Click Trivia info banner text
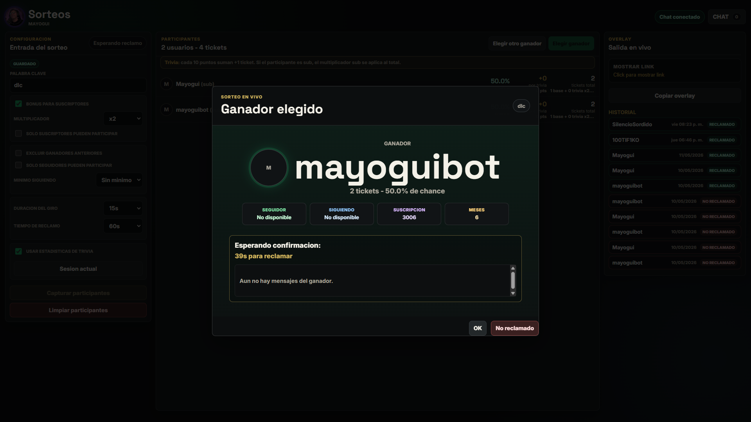The height and width of the screenshot is (422, 751). [282, 63]
